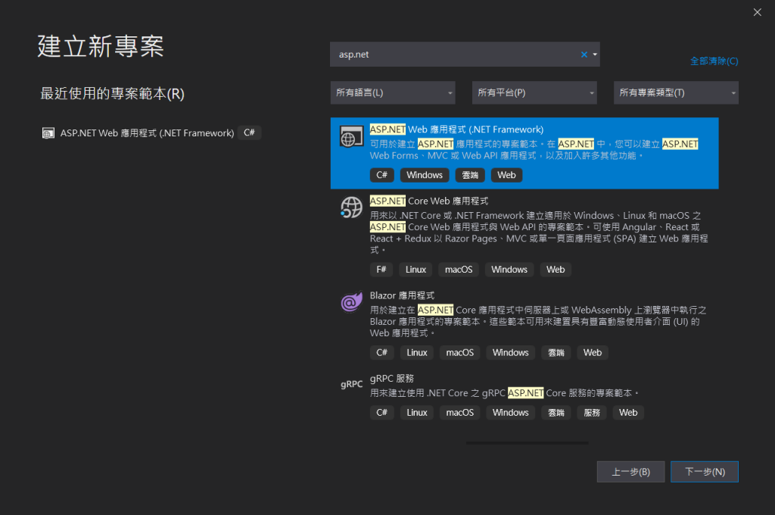This screenshot has width=775, height=515.
Task: Click the Windows tag on ASP.NET Core template
Action: (509, 270)
